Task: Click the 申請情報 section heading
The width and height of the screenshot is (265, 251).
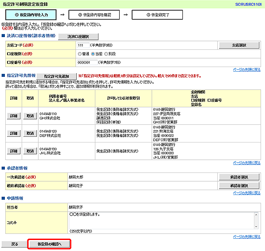Action: coord(15,198)
